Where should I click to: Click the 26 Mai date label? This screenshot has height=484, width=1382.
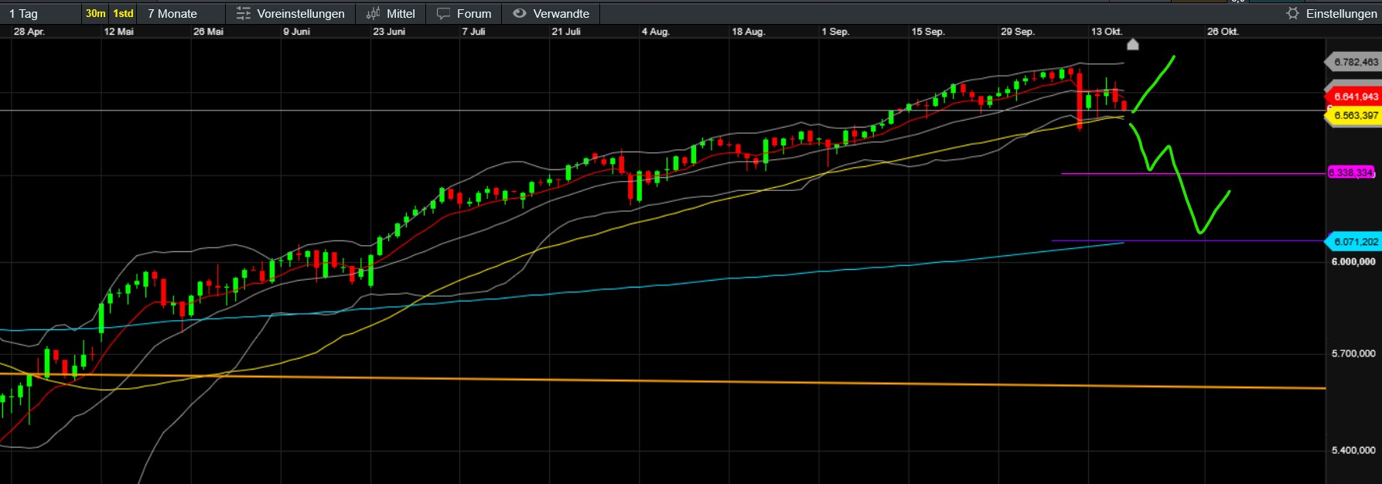pos(209,32)
